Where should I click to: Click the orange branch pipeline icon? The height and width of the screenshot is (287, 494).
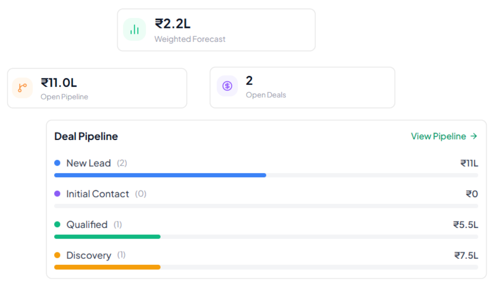click(x=22, y=88)
